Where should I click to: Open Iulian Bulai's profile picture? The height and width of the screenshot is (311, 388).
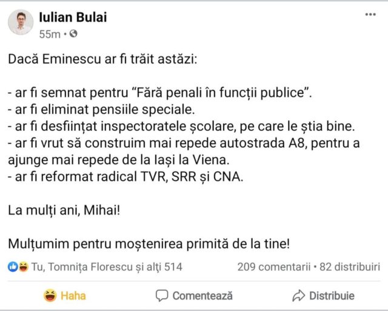21,22
